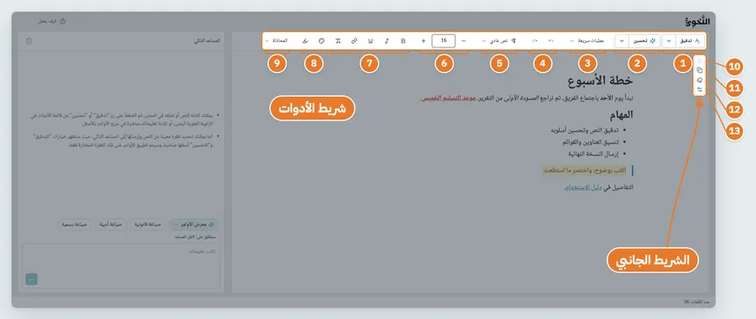The image size is (756, 319).
Task: Decrease font size with minus button
Action: point(463,41)
